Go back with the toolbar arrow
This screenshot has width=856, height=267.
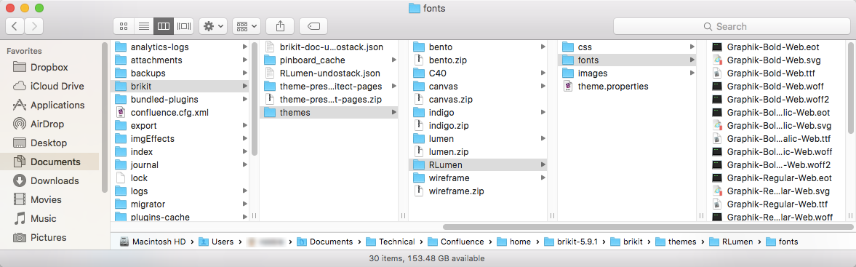[x=15, y=26]
